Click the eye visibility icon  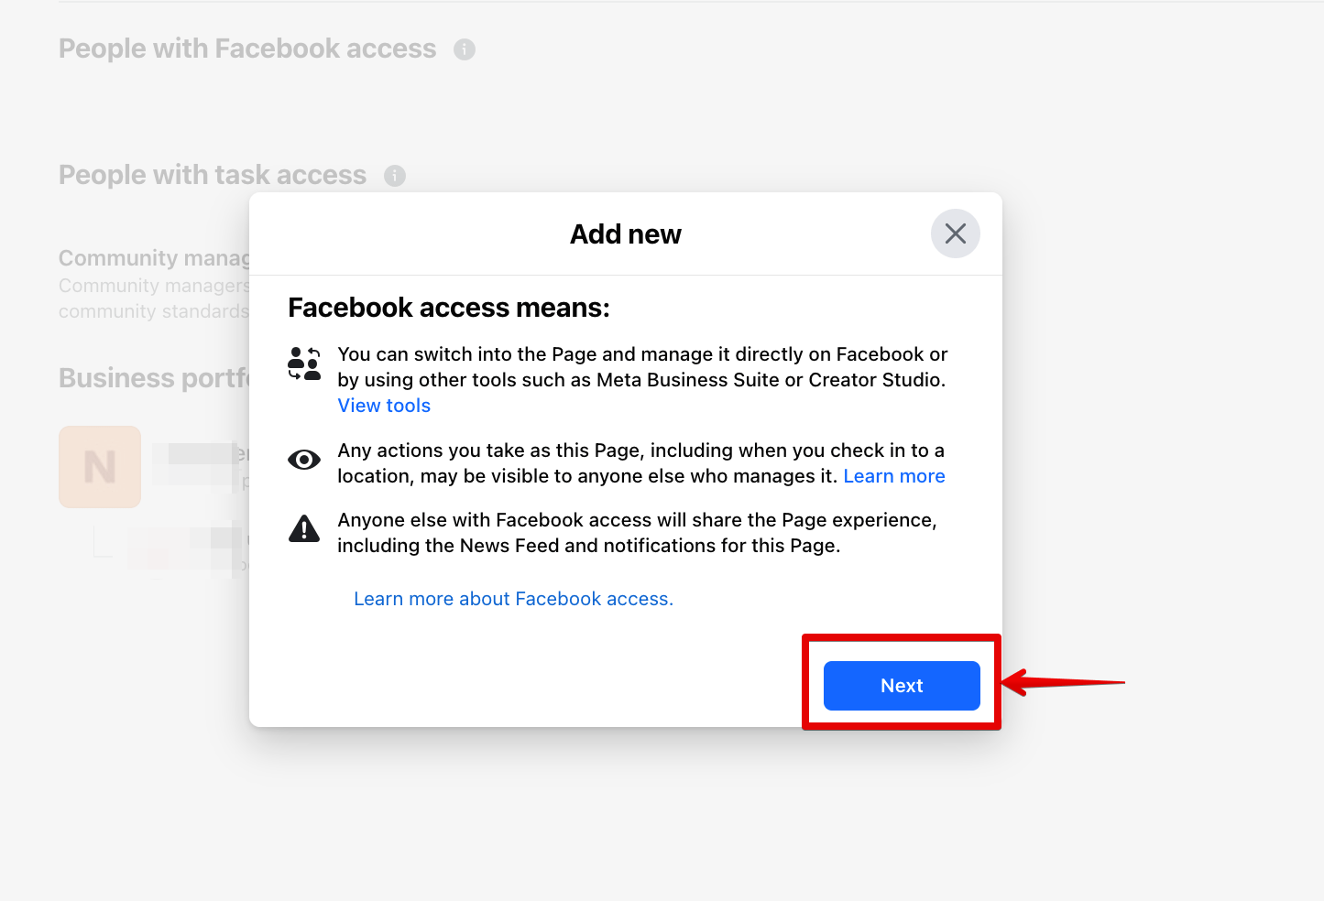point(304,460)
